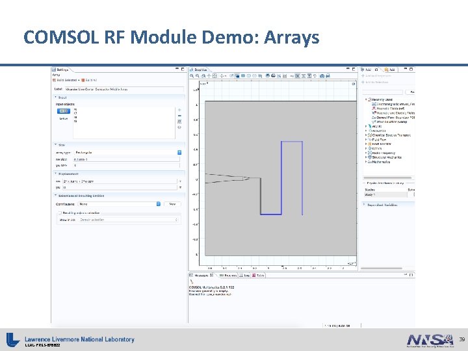Image resolution: width=468 pixels, height=351 pixels.
Task: Expand the Optics node
Action: coord(366,148)
